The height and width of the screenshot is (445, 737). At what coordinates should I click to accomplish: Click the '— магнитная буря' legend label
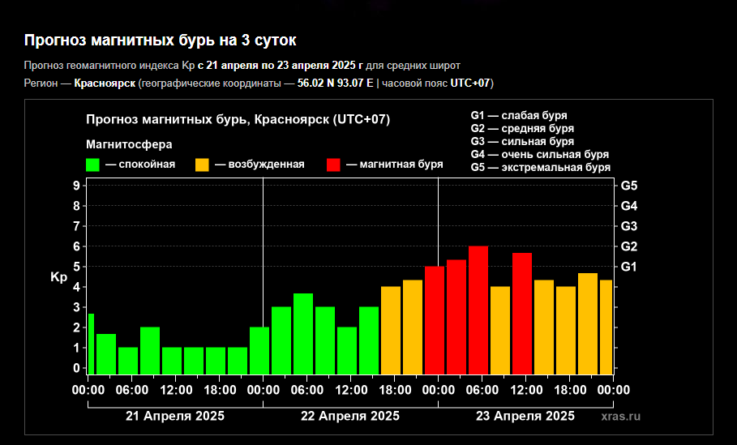coord(395,165)
